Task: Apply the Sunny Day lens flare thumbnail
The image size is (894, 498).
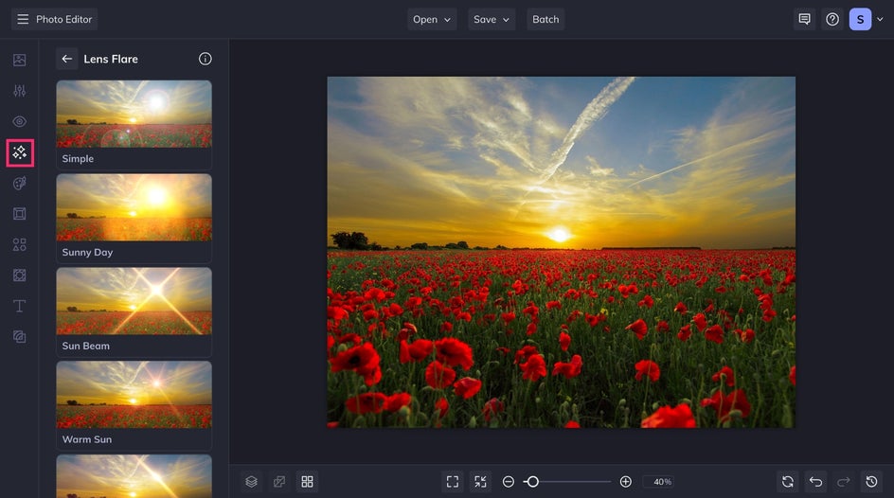Action: (134, 207)
